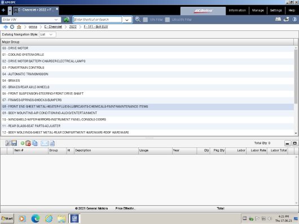299x224 pixels.
Task: Open the Settings menu
Action: pos(276,11)
